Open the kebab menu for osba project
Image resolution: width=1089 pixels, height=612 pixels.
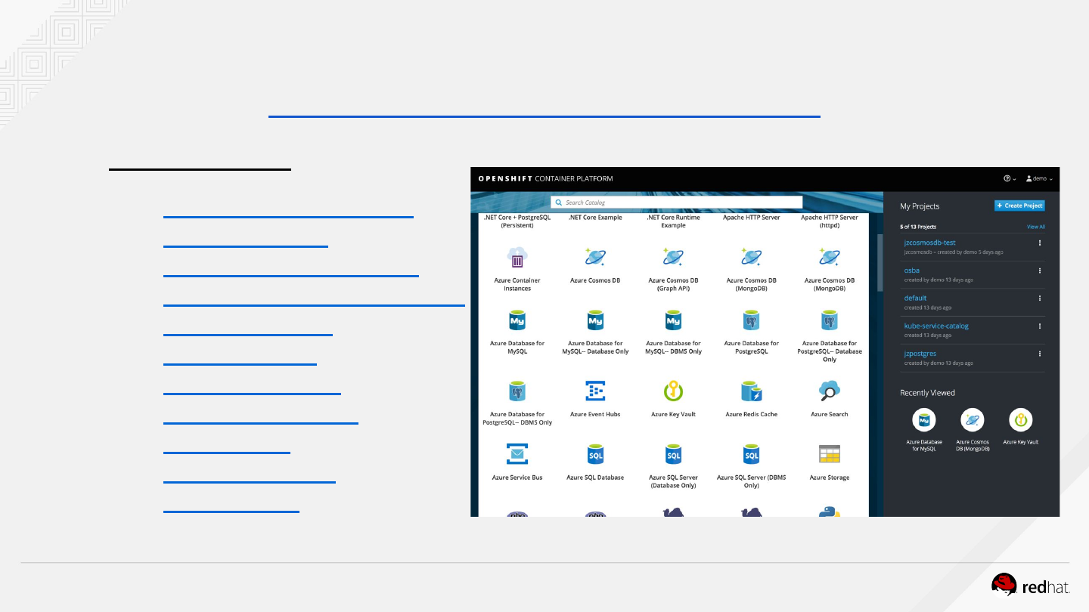(1040, 270)
